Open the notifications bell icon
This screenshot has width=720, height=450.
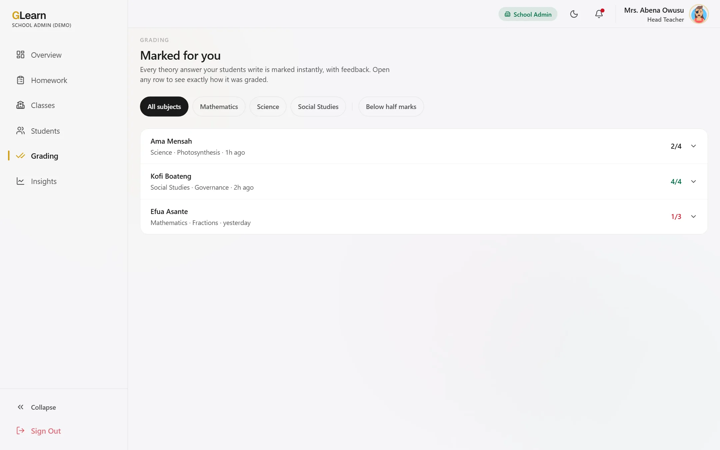[x=599, y=14]
